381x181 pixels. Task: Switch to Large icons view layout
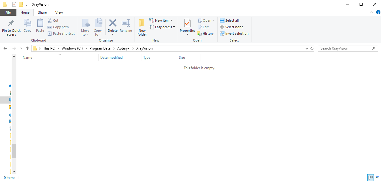pyautogui.click(x=377, y=177)
